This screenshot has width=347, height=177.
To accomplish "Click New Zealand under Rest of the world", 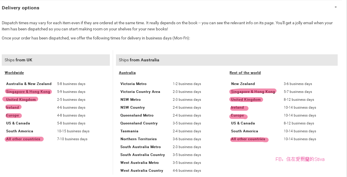I will point(243,84).
